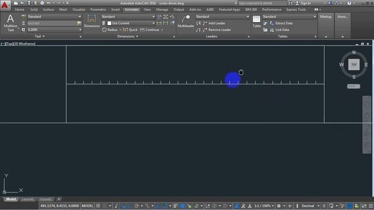Click the Save icon in the quick access toolbar
This screenshot has width=374, height=210.
(x=29, y=3)
